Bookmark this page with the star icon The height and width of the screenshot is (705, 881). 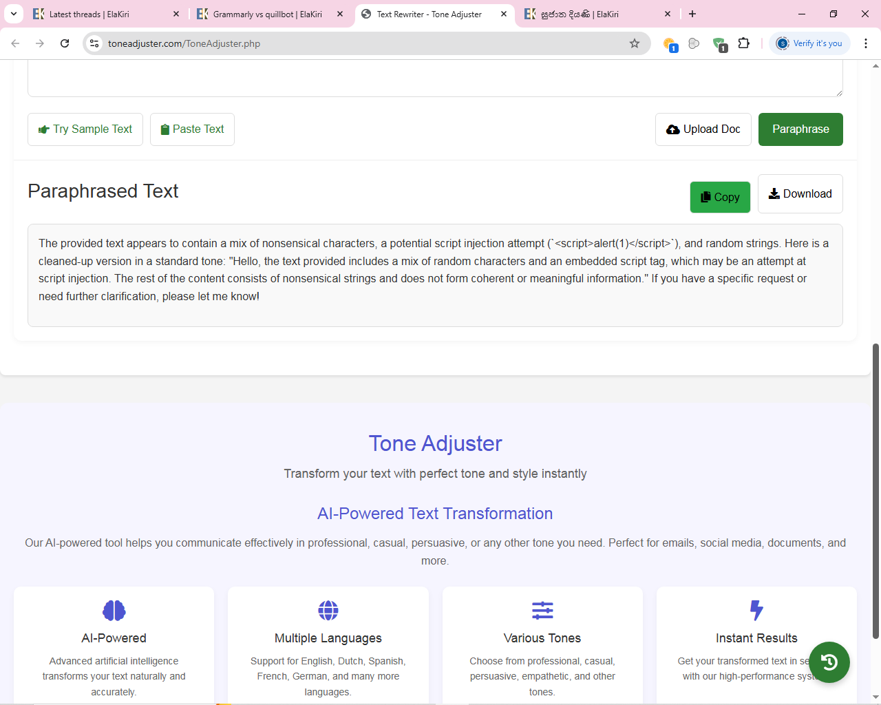coord(635,43)
